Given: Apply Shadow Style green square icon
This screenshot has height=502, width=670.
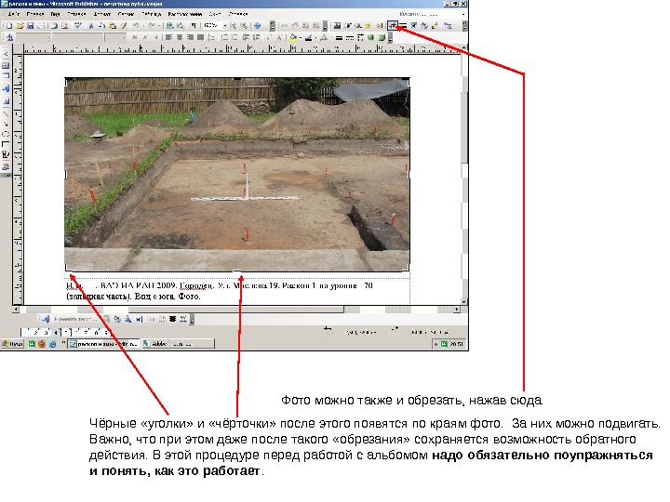Looking at the screenshot, I should 370,37.
